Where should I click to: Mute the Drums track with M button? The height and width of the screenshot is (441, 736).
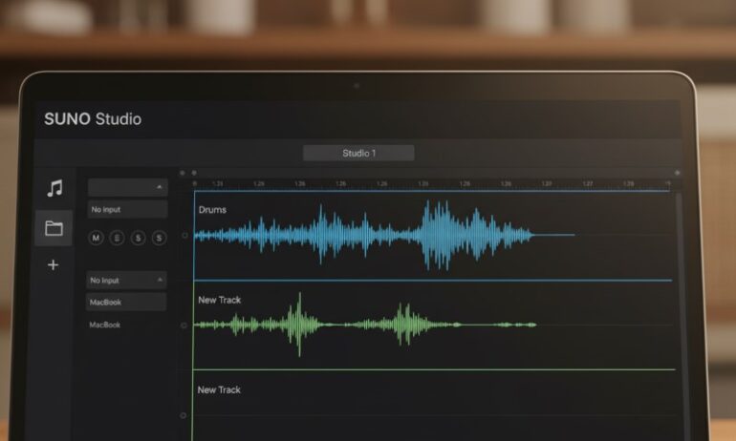[97, 238]
